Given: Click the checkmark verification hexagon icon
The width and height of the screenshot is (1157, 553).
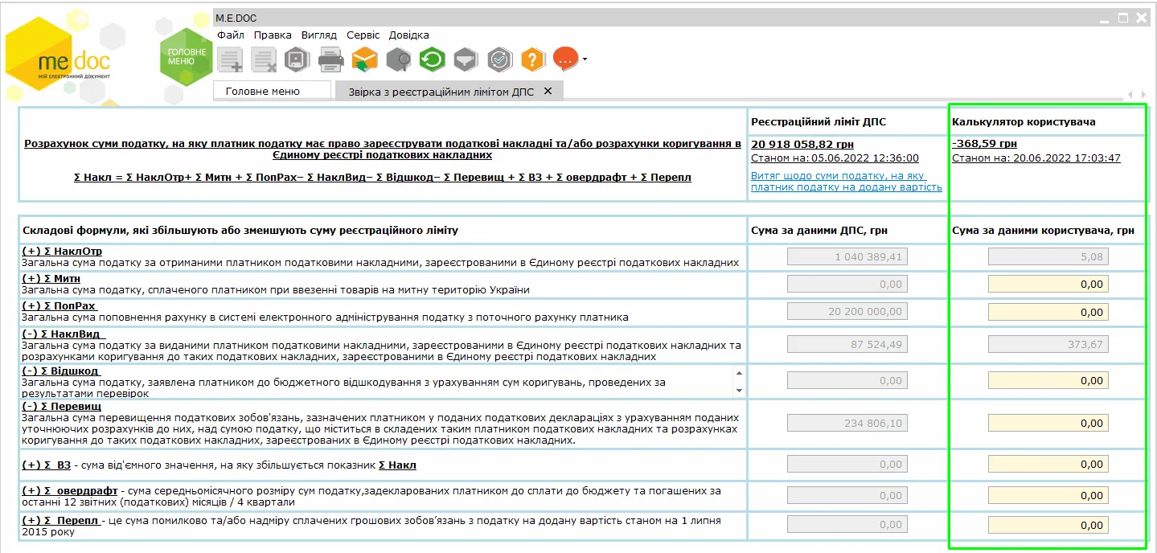Looking at the screenshot, I should pyautogui.click(x=499, y=59).
